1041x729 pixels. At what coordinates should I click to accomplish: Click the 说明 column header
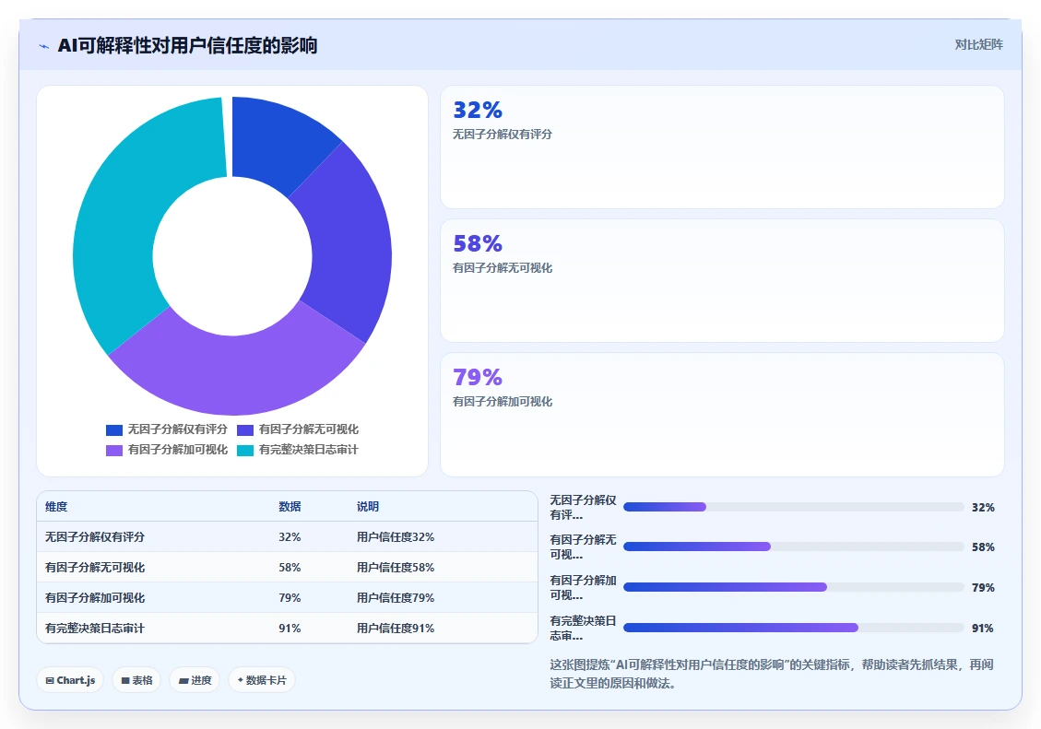pyautogui.click(x=368, y=507)
